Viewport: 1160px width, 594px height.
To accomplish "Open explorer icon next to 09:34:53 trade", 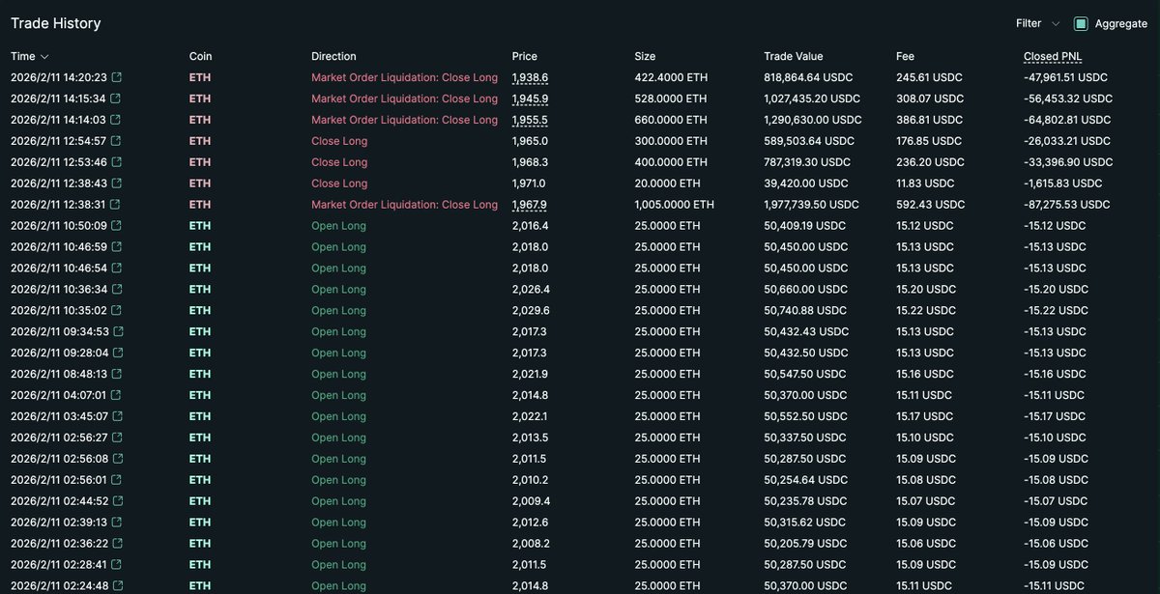I will tap(116, 331).
